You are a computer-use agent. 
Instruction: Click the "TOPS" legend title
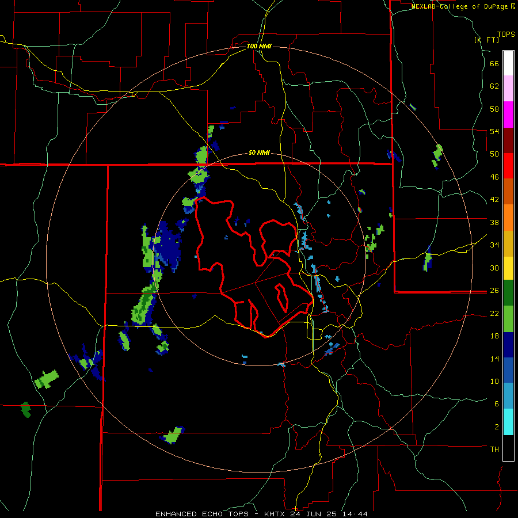[506, 34]
